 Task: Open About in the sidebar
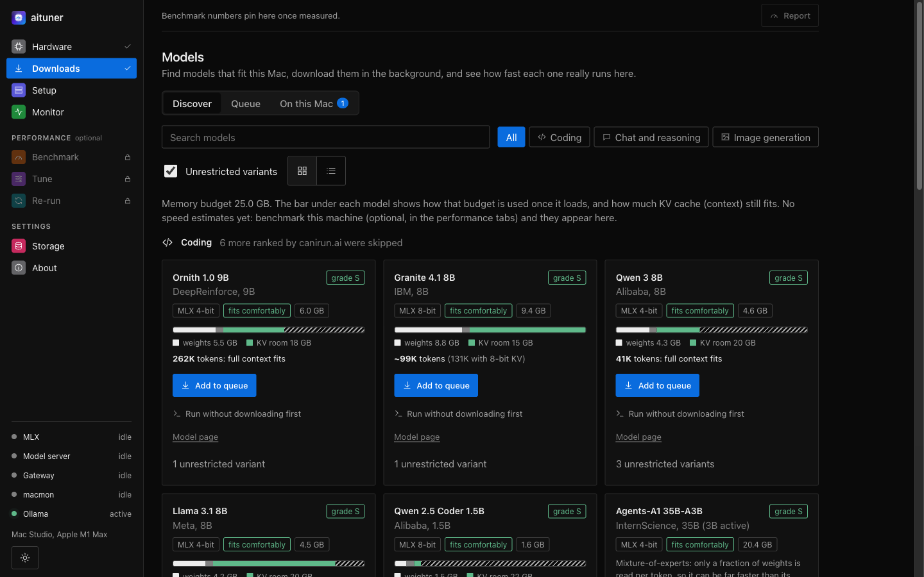(x=71, y=268)
